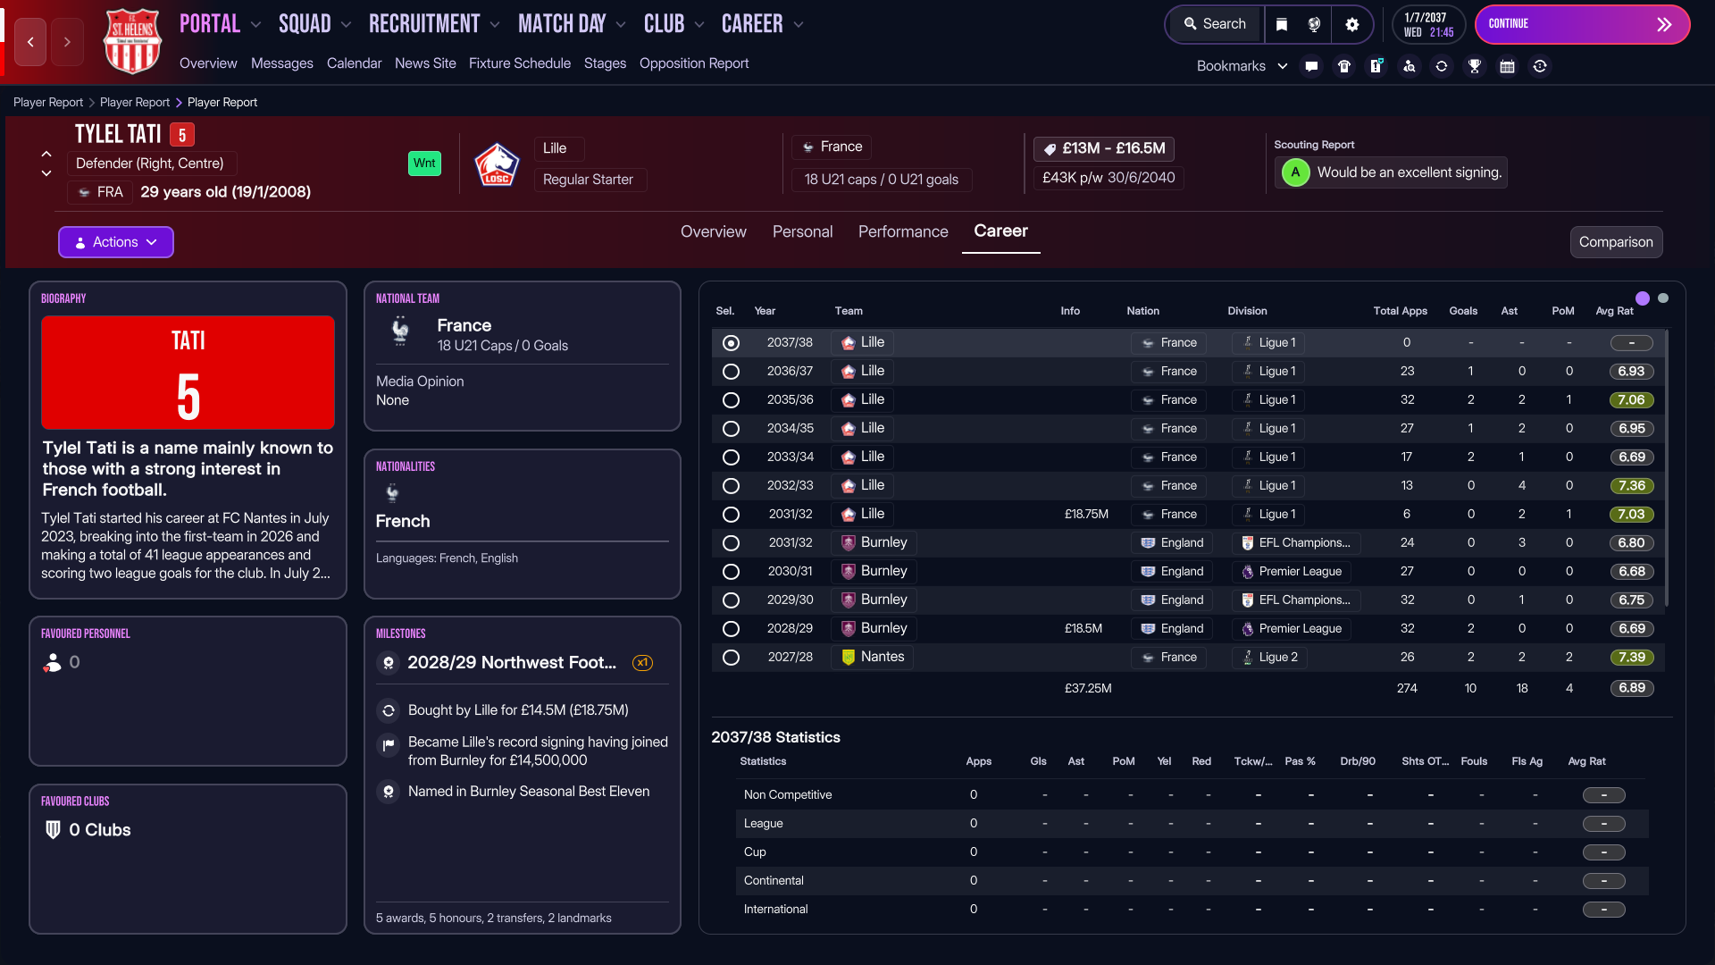Expand the Recruitment menu
The image size is (1715, 965).
(434, 24)
